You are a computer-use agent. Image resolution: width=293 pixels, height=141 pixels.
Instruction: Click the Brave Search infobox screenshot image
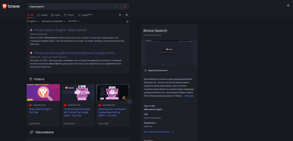[x=169, y=53]
